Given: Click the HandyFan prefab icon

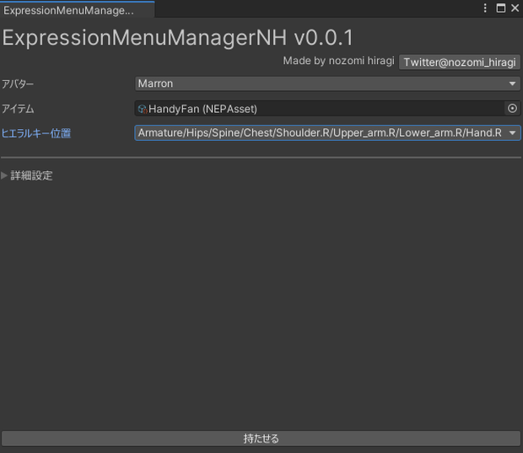Looking at the screenshot, I should tap(143, 109).
